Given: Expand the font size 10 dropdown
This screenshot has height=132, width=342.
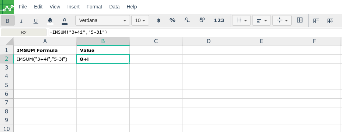Looking at the screenshot, I should click(140, 20).
